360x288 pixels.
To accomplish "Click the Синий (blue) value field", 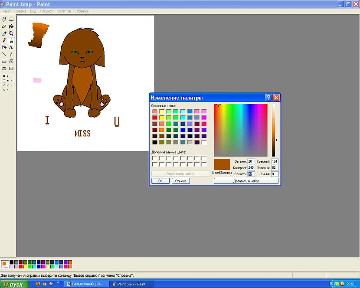I will click(x=275, y=174).
